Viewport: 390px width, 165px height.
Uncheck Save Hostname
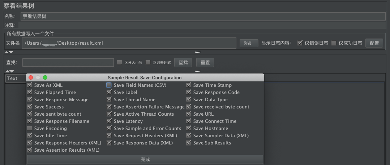[x=189, y=128]
